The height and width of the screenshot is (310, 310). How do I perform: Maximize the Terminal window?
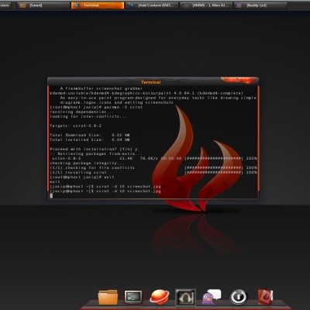point(239,80)
